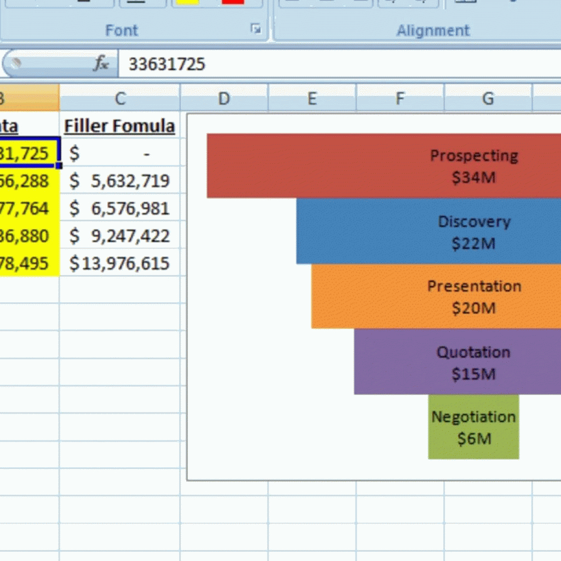Select column E header
Viewport: 561px width, 561px height.
click(x=312, y=99)
